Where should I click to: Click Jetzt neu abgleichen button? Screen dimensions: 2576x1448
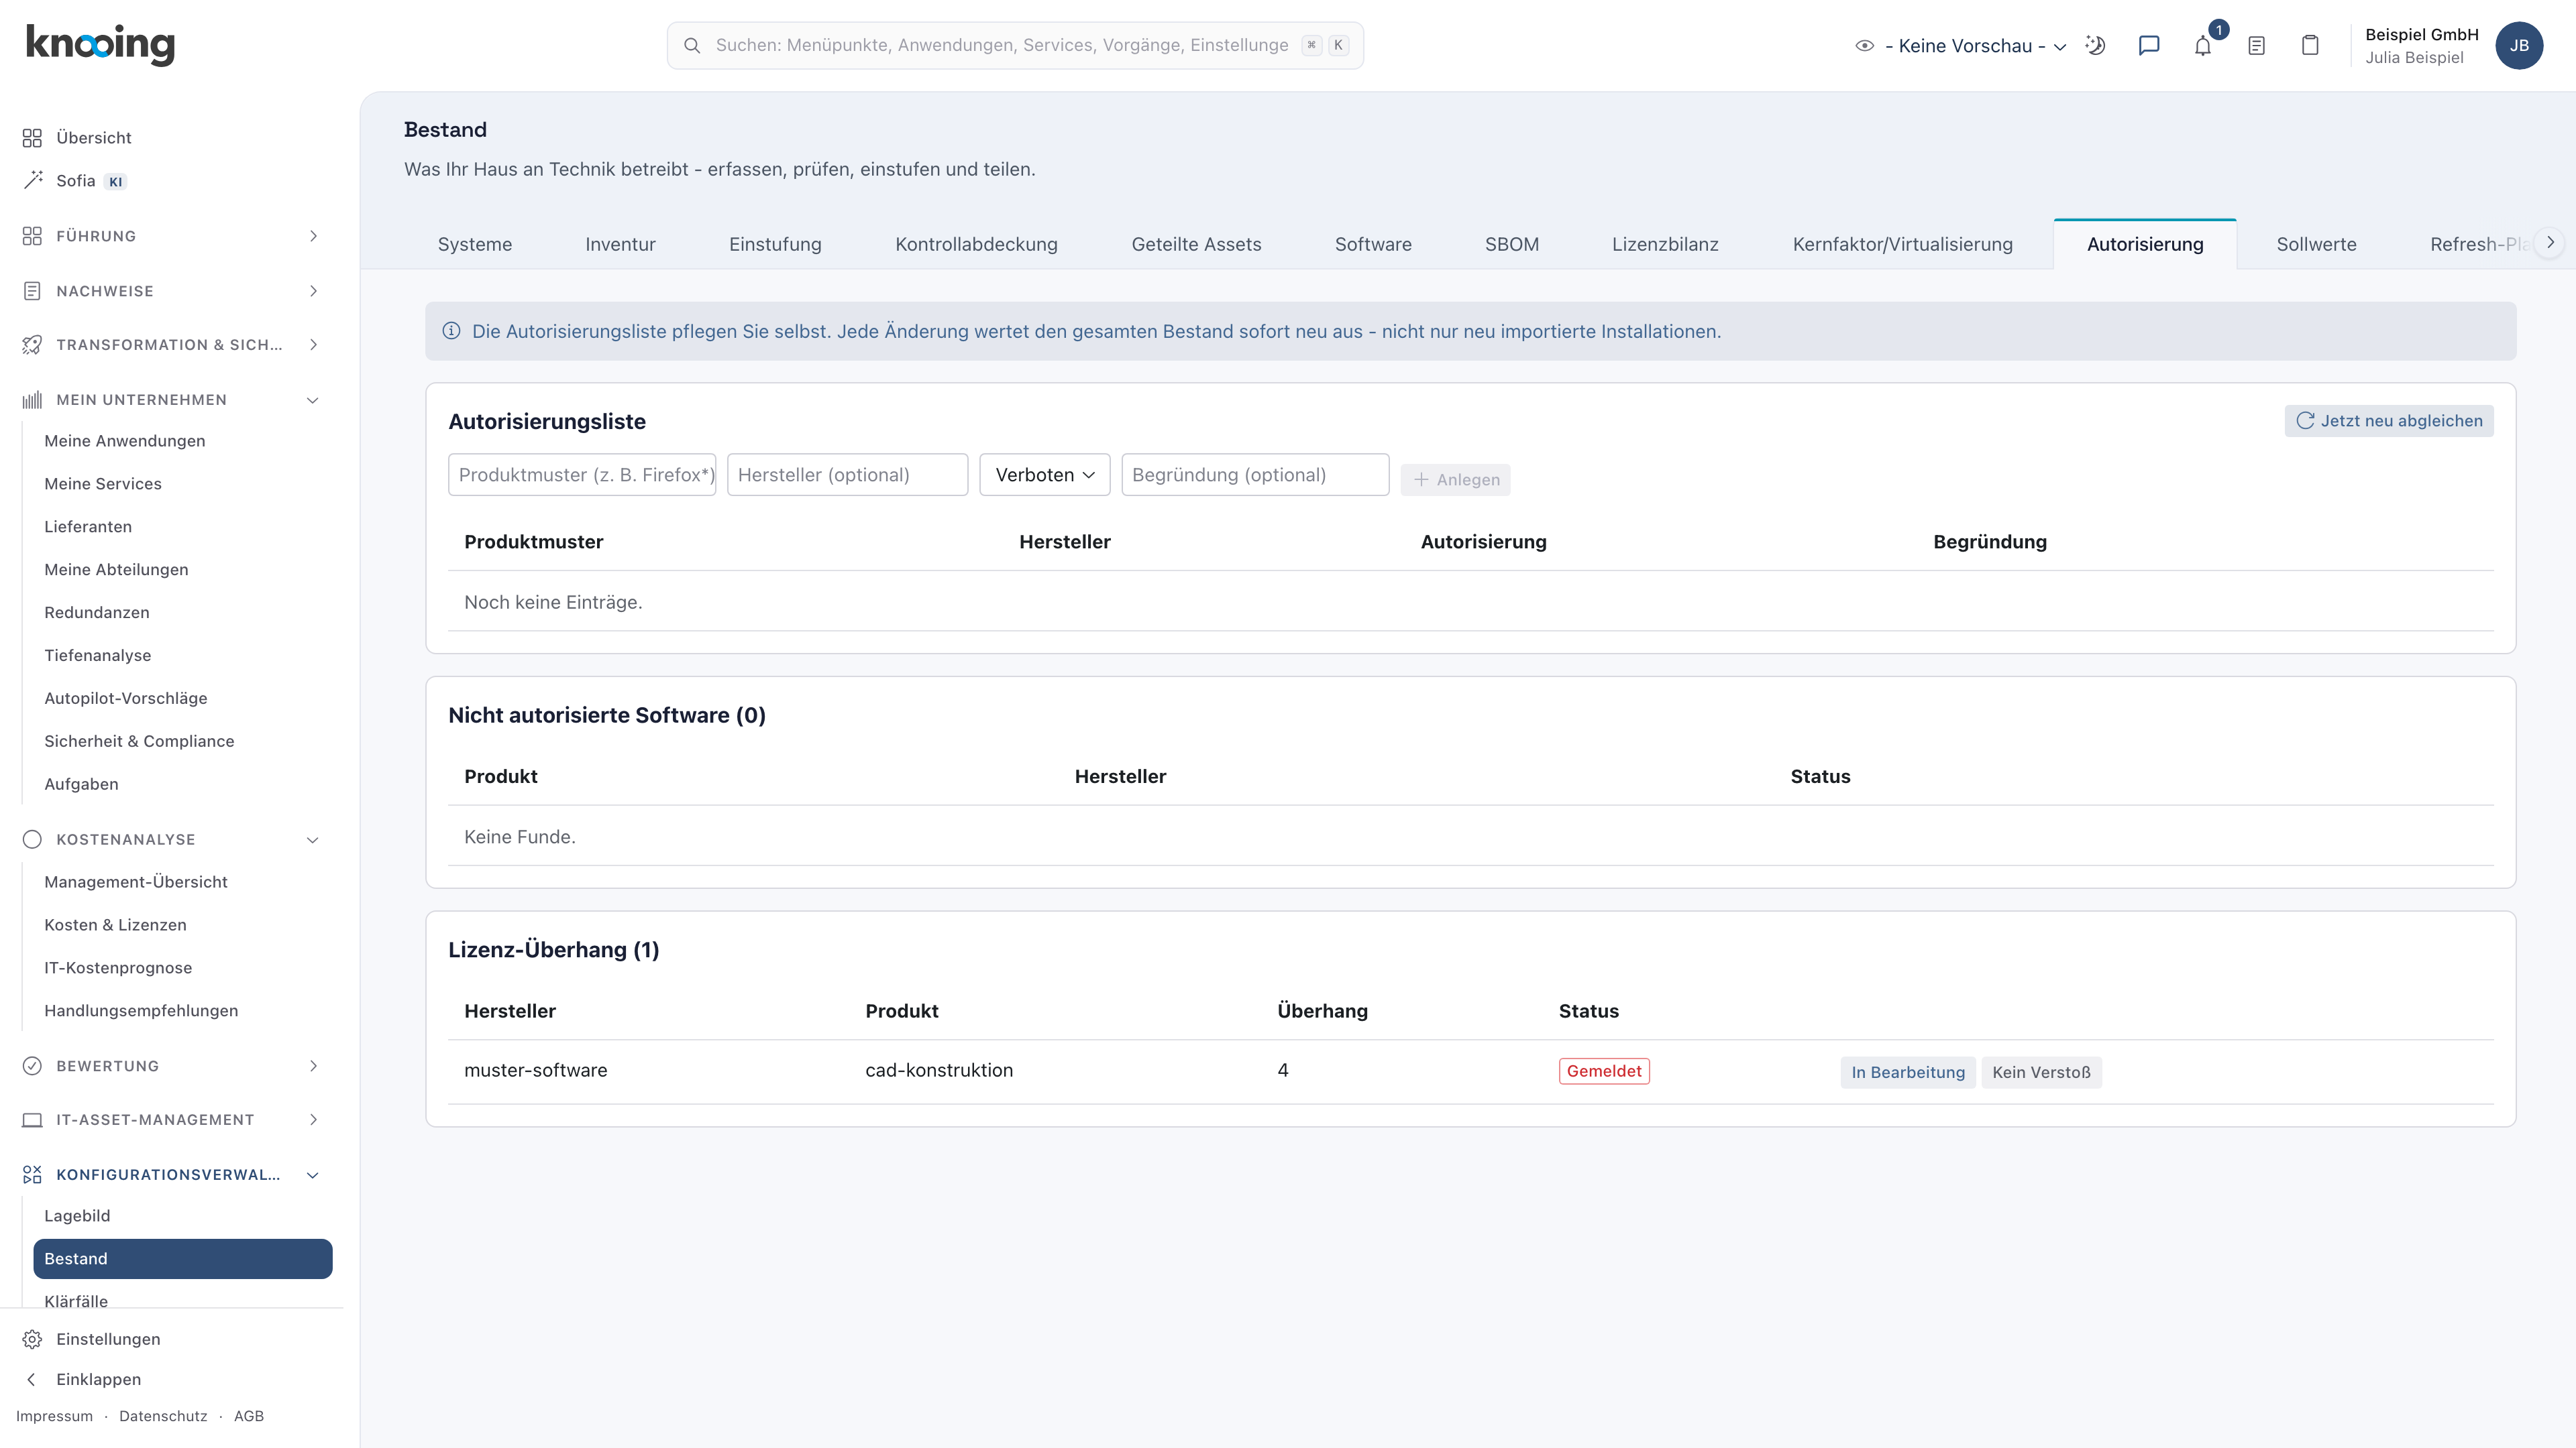(2388, 421)
